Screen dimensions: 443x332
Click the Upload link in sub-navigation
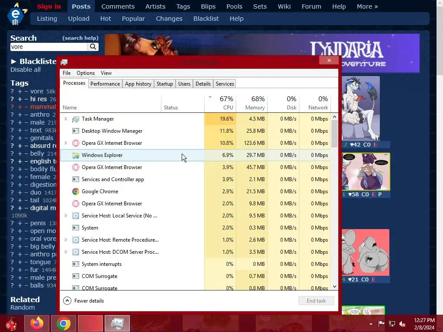pos(79,19)
